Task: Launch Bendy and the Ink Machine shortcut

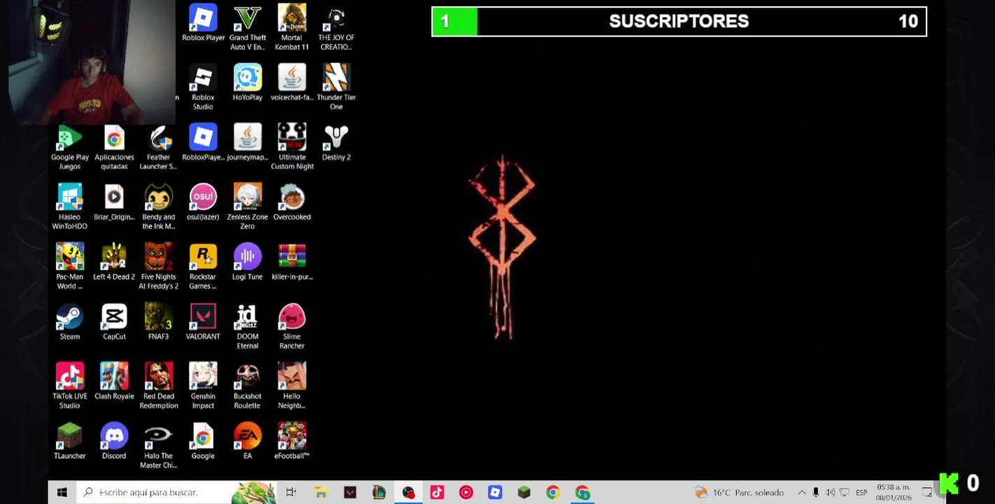Action: (x=158, y=207)
